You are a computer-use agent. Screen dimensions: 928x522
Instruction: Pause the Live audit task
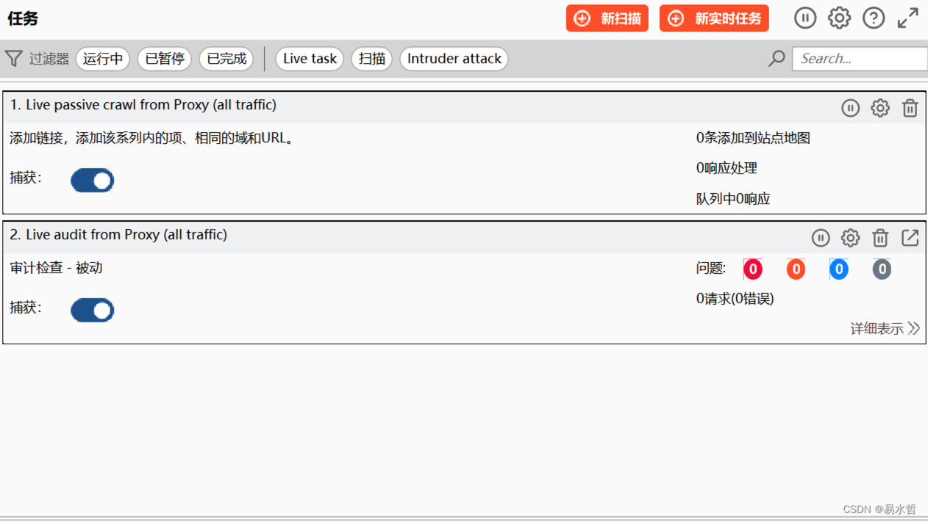(x=821, y=238)
